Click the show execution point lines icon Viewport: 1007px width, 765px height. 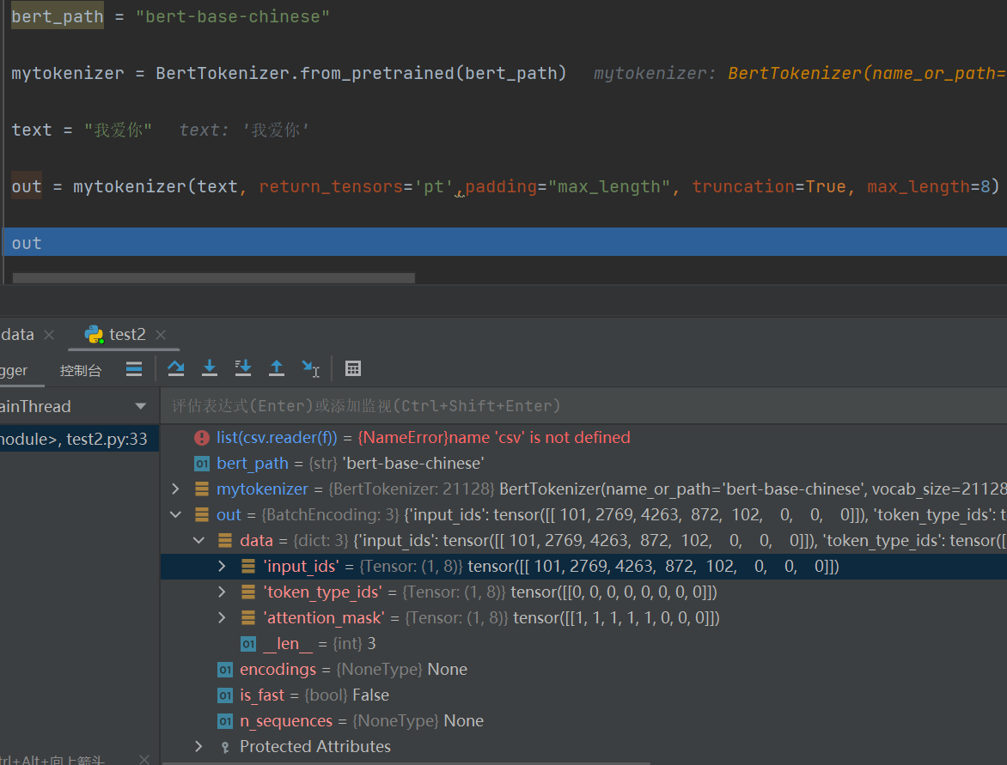point(134,368)
